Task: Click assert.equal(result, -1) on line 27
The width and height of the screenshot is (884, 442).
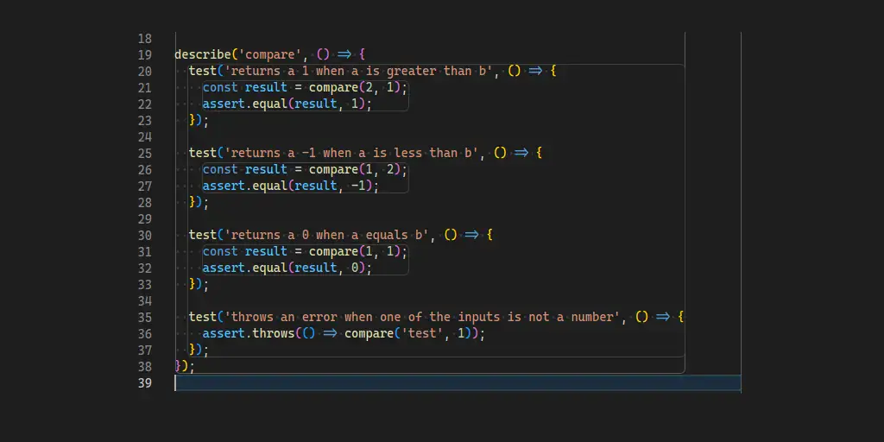Action: [287, 186]
